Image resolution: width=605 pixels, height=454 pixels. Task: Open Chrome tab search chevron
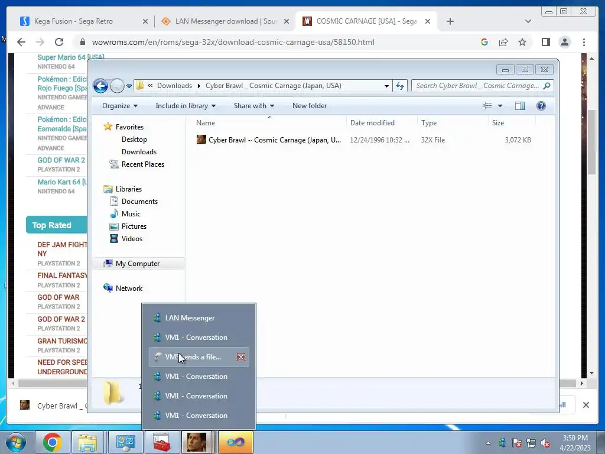point(528,22)
